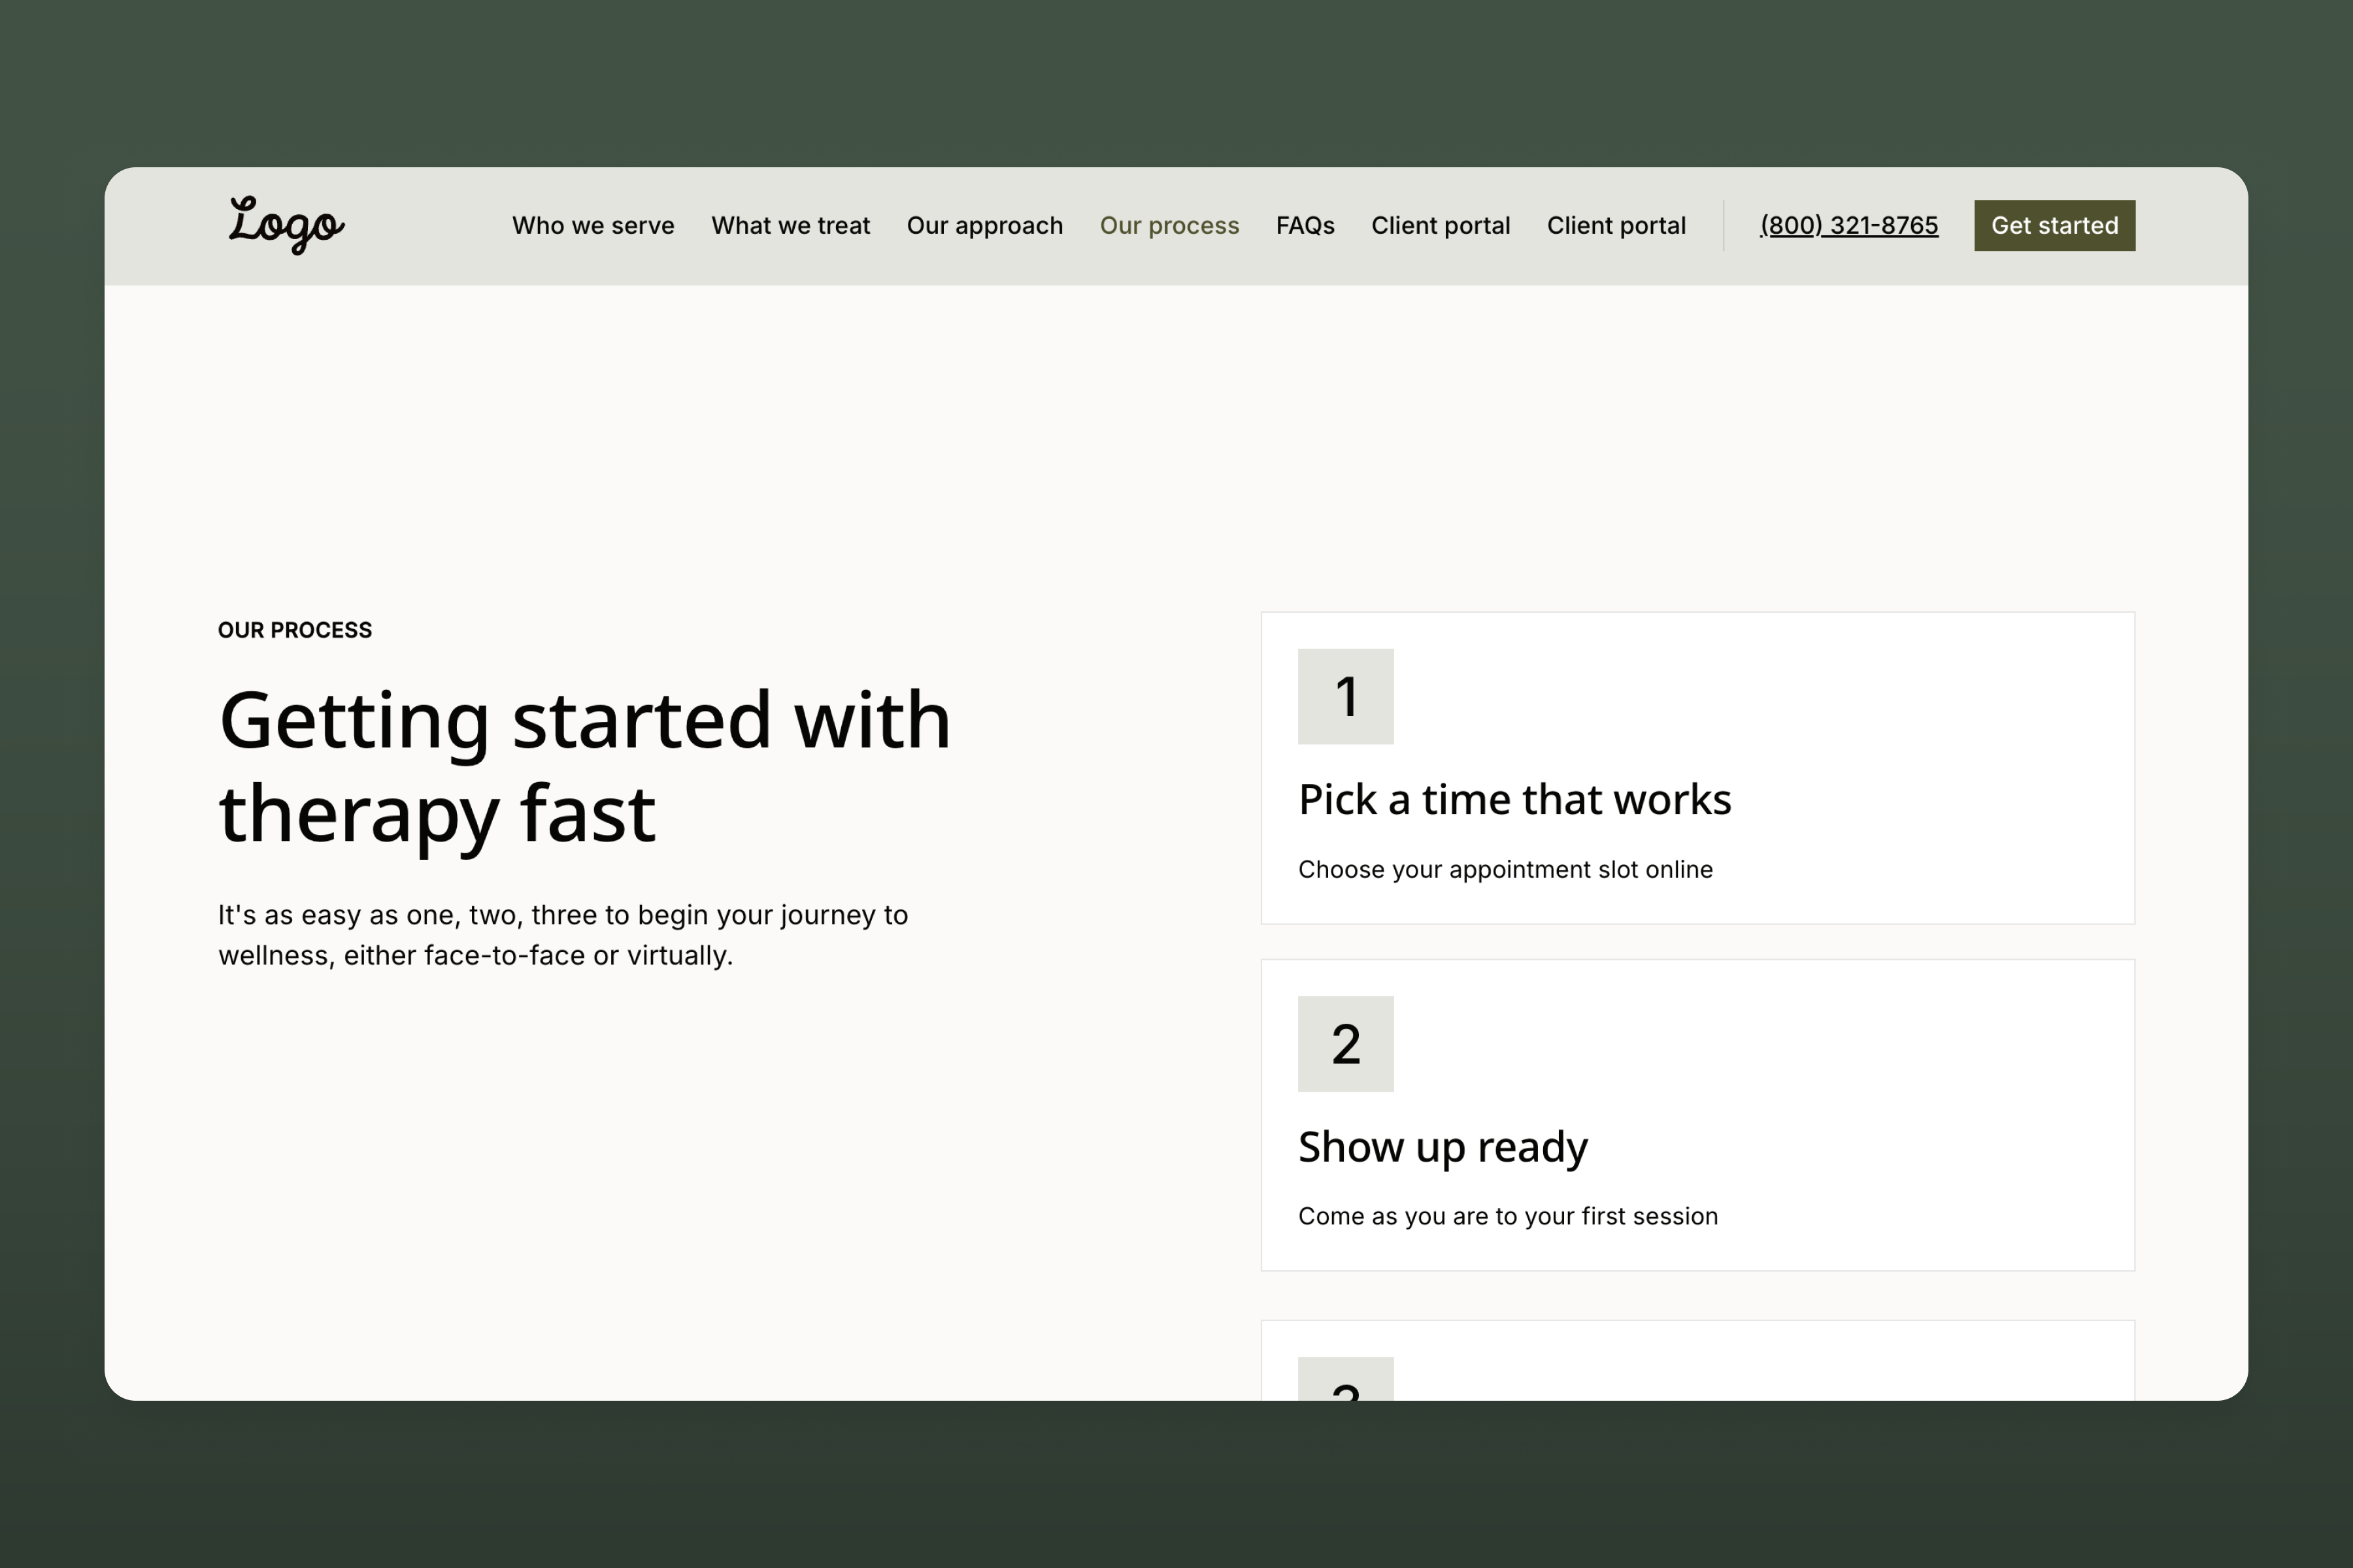
Task: Click the Logo in the header
Action: (286, 225)
